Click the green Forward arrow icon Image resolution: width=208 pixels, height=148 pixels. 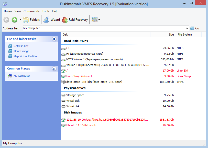(x=15, y=20)
